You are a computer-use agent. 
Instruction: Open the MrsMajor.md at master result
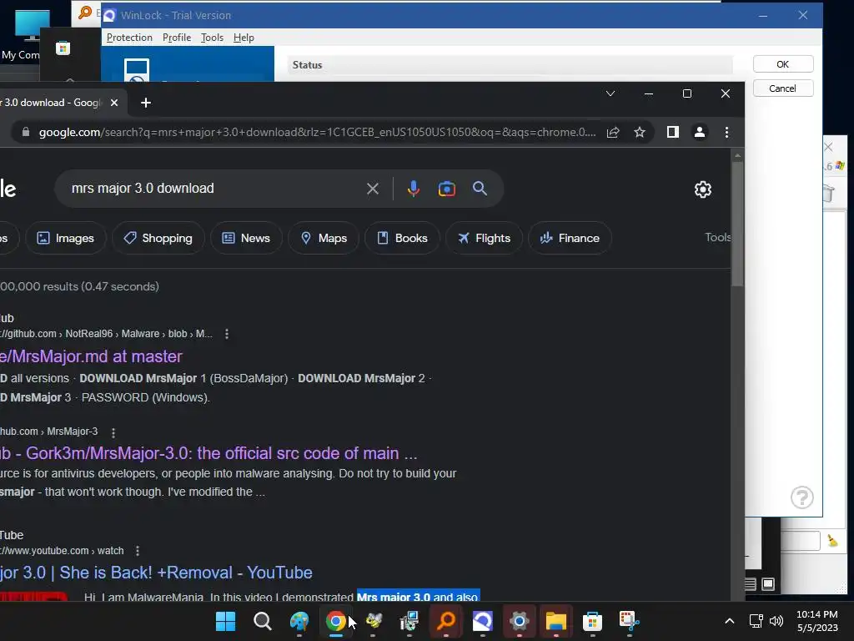pos(91,356)
